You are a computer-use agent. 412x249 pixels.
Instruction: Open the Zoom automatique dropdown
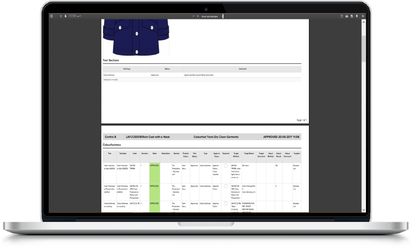coord(212,16)
